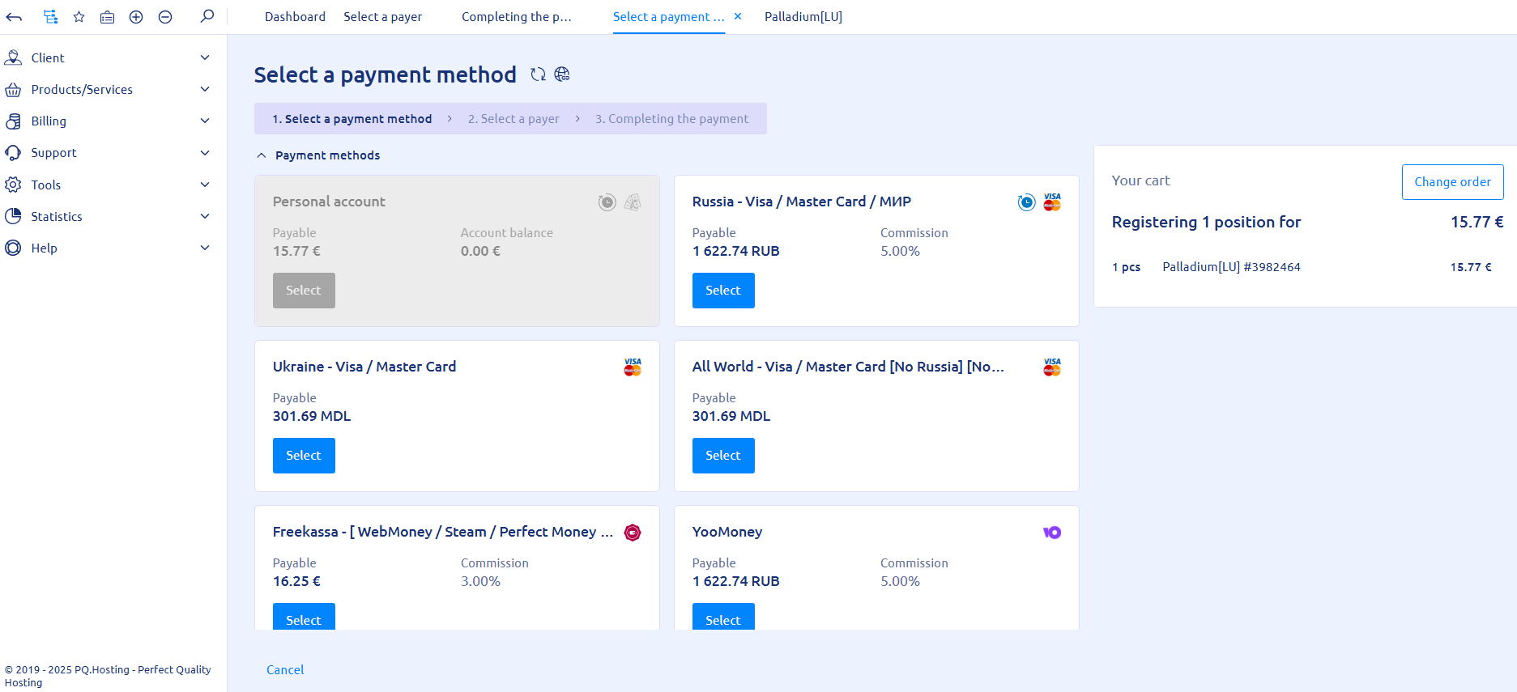Viewport: 1517px width, 692px height.
Task: Select the Freekassa payment method
Action: tap(304, 617)
